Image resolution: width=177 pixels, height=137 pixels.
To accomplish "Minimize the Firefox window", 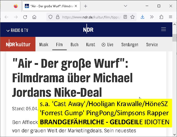I will (147, 6).
